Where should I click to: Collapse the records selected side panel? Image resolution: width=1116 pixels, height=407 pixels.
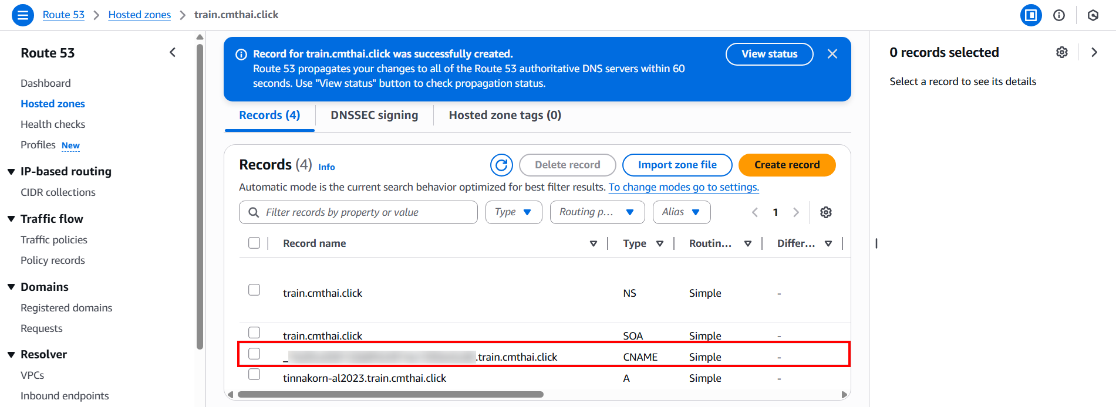pos(1094,52)
